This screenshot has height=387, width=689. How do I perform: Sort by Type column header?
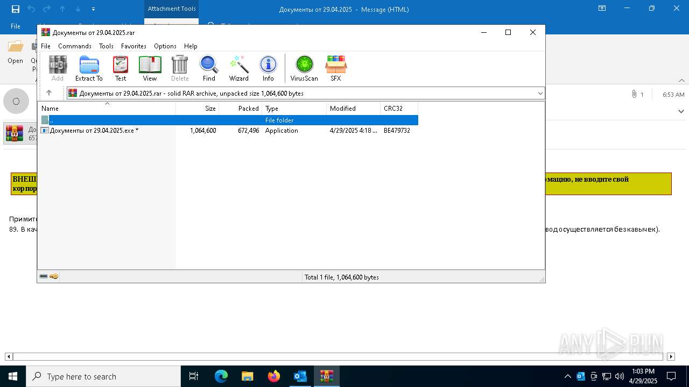click(294, 108)
